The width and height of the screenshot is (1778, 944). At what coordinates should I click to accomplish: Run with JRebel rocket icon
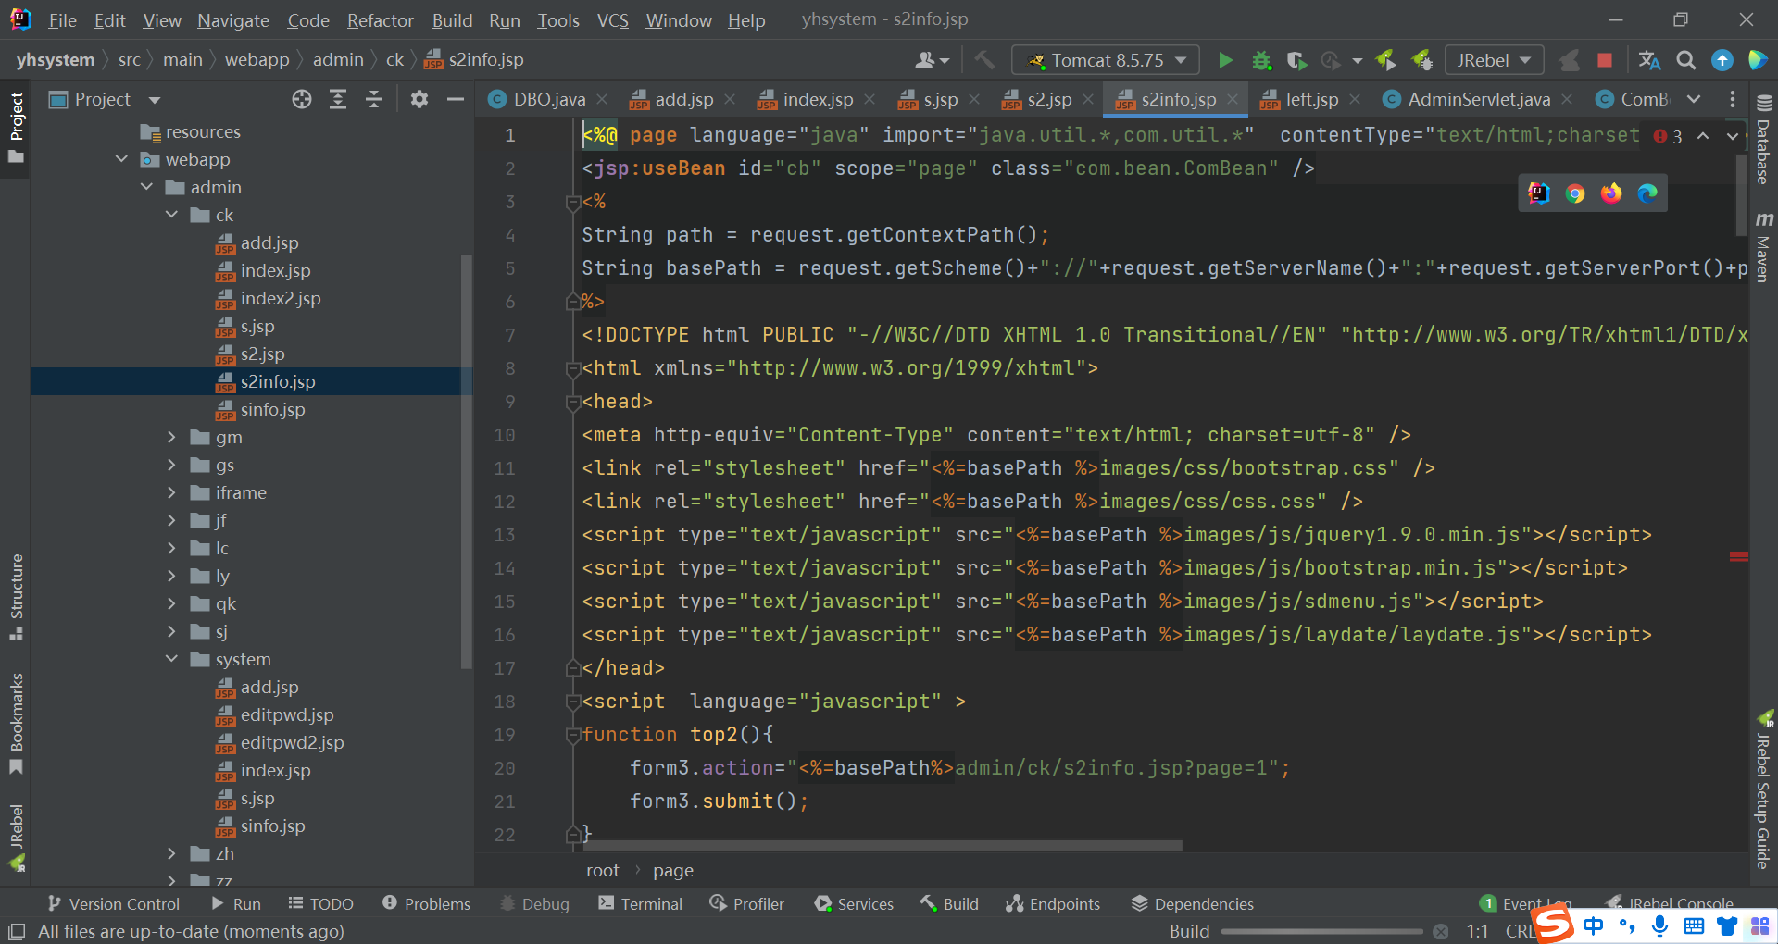pos(1386,60)
